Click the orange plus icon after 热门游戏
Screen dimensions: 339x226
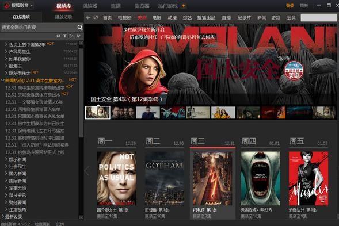[x=184, y=6]
